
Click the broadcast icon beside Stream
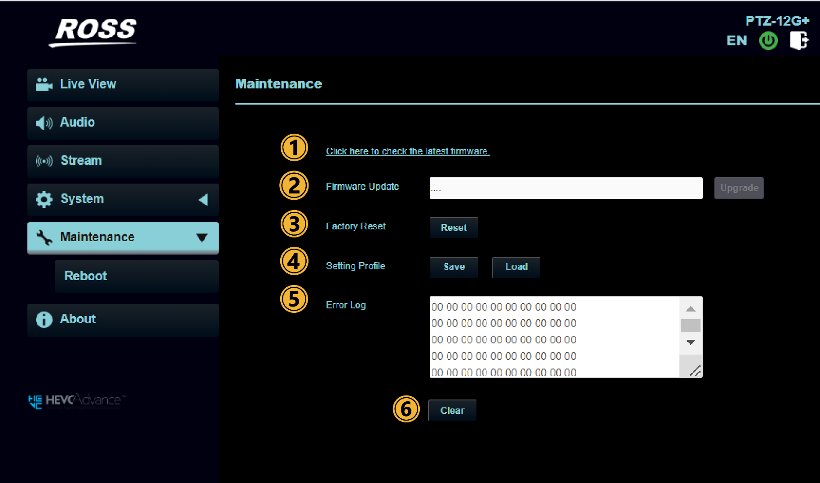(x=44, y=161)
